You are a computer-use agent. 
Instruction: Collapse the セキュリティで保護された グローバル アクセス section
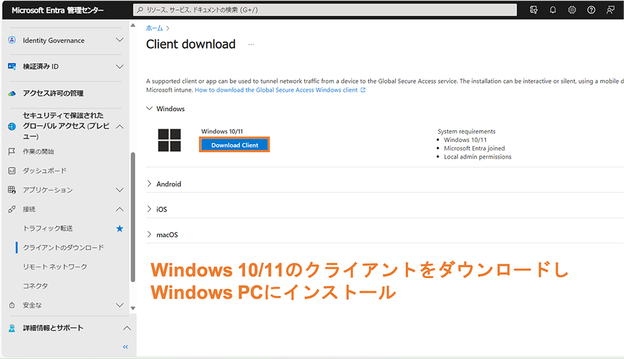(x=119, y=127)
